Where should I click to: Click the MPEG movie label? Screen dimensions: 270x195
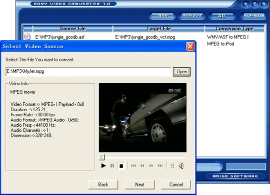pos(22,92)
